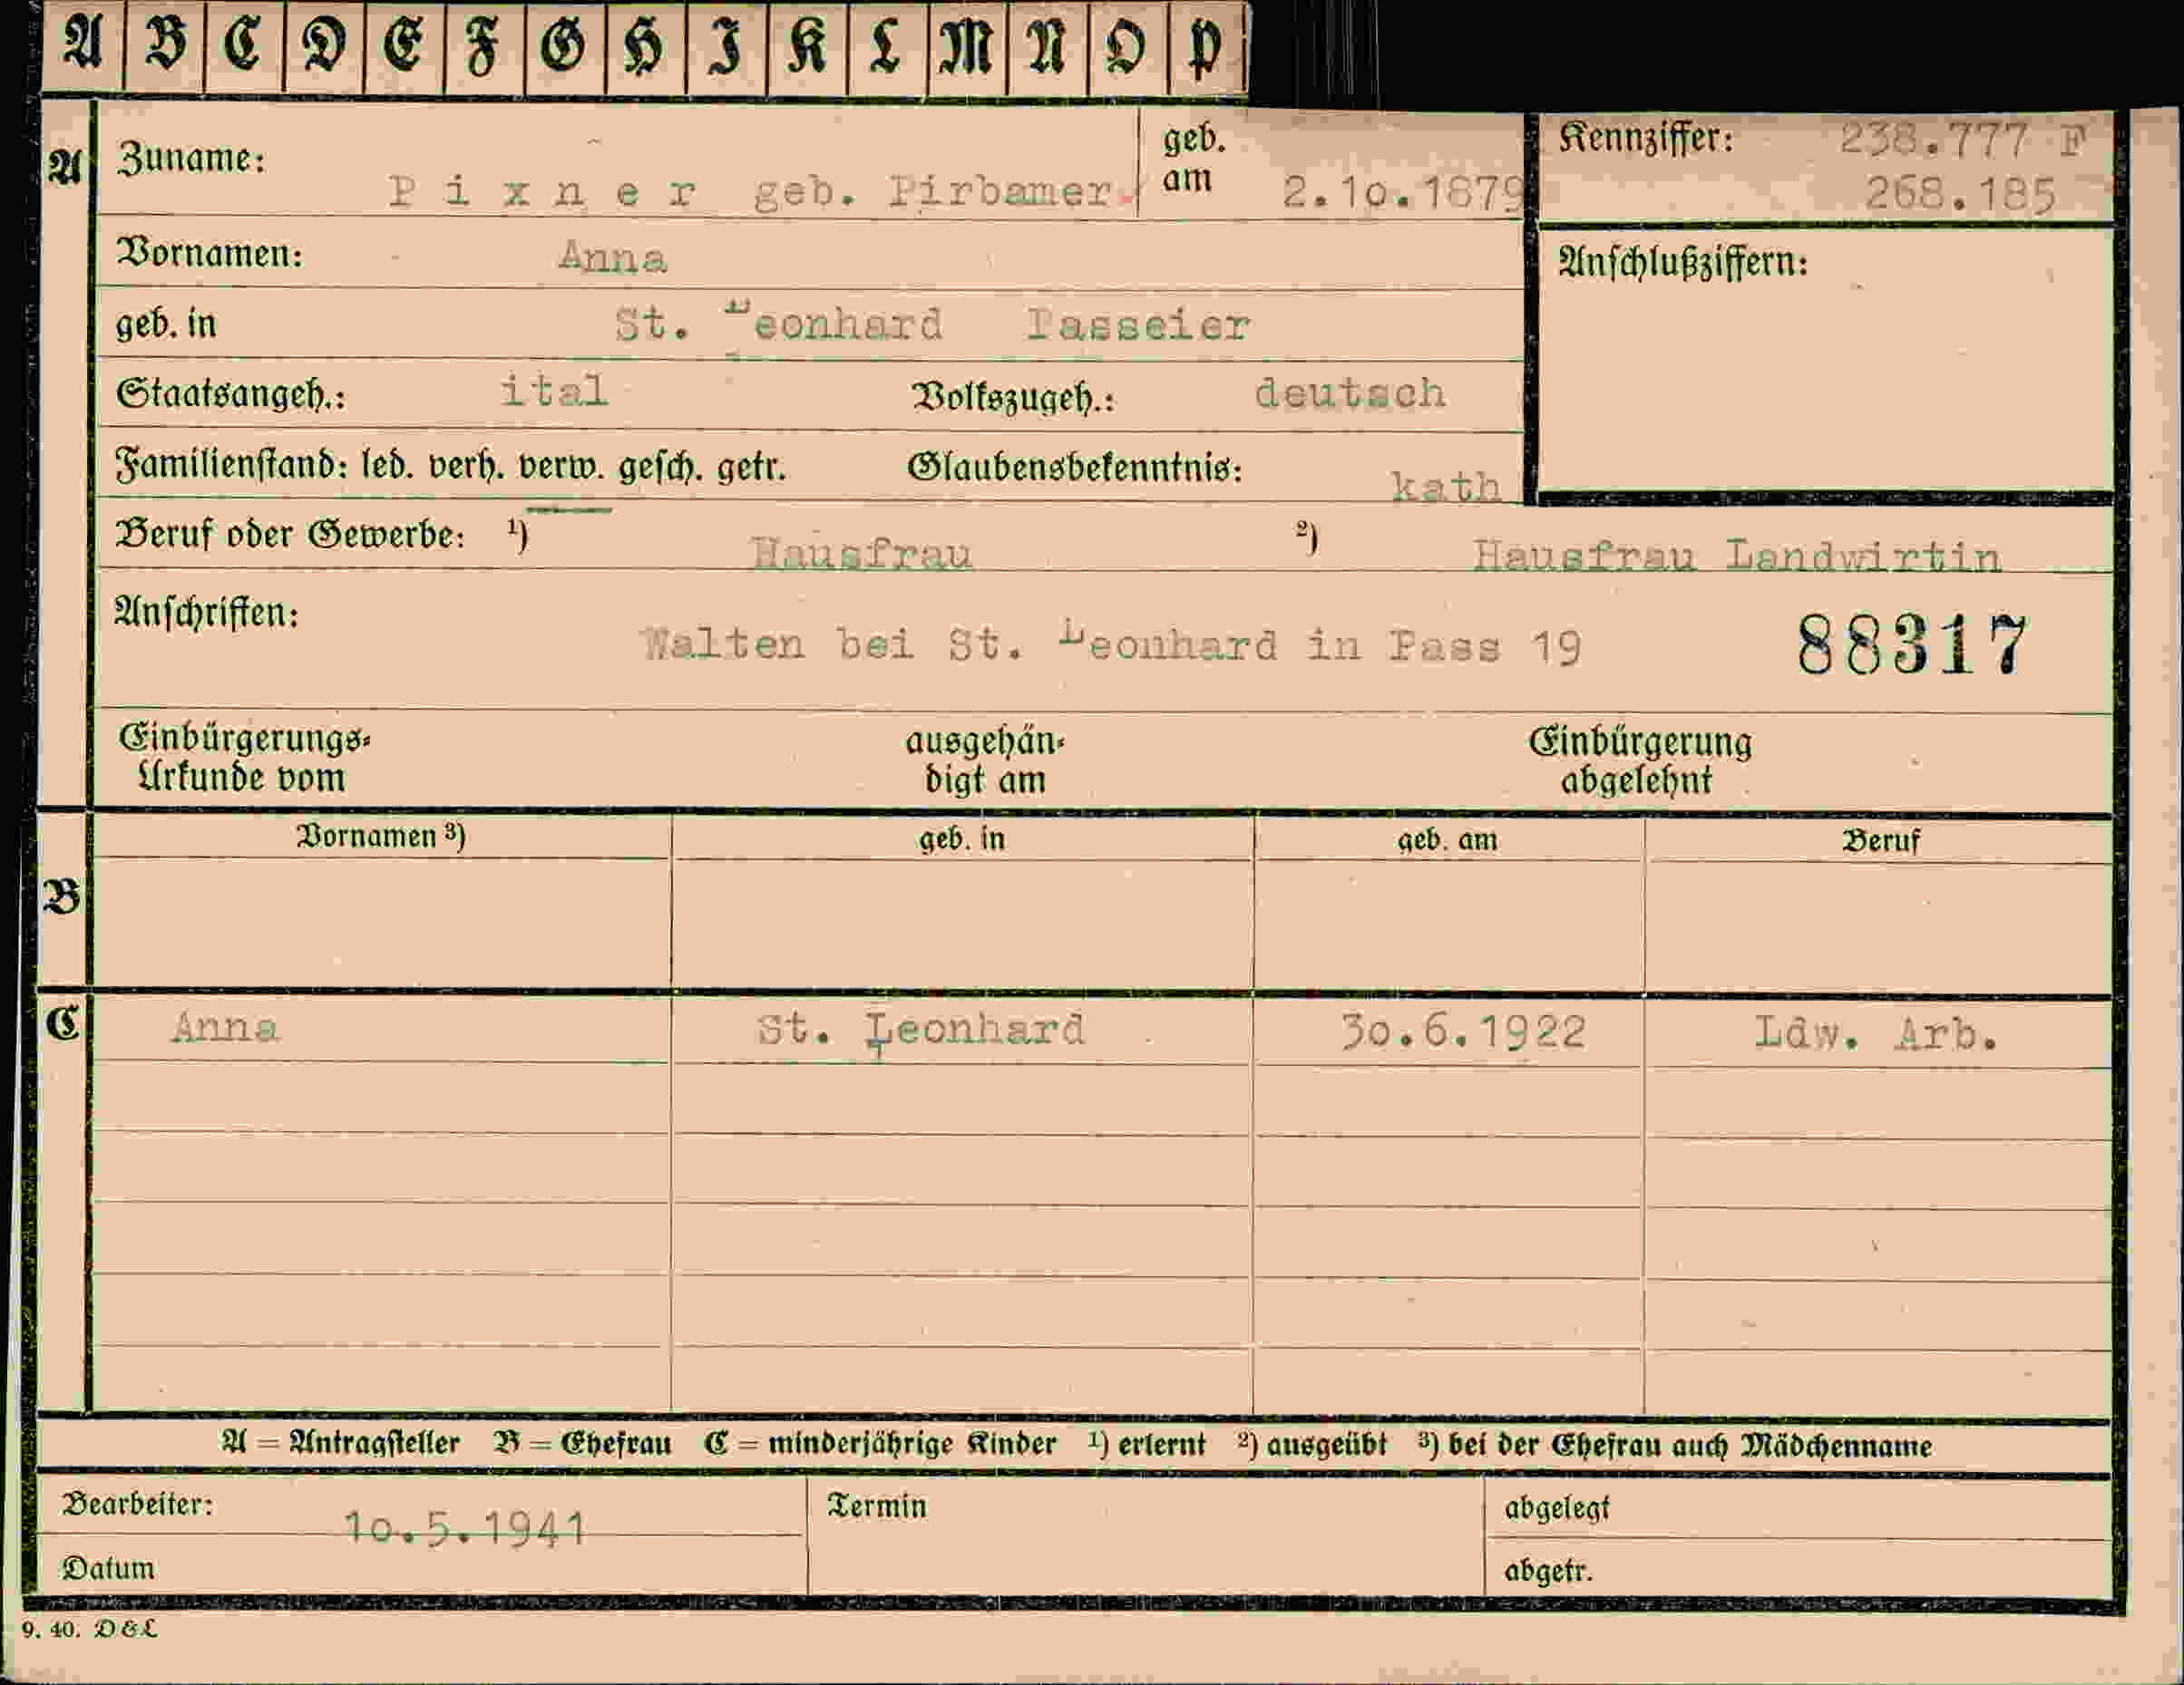Click the Kennziffer value '238.777 F'

1962,140
